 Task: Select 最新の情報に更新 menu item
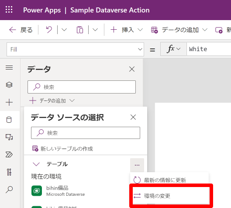click(x=169, y=180)
